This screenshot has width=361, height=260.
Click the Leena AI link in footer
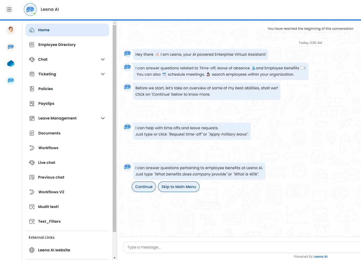tap(321, 257)
